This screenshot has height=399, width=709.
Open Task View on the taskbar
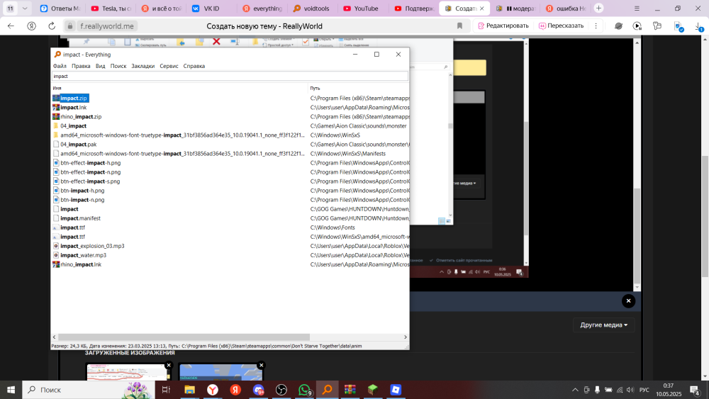(166, 390)
